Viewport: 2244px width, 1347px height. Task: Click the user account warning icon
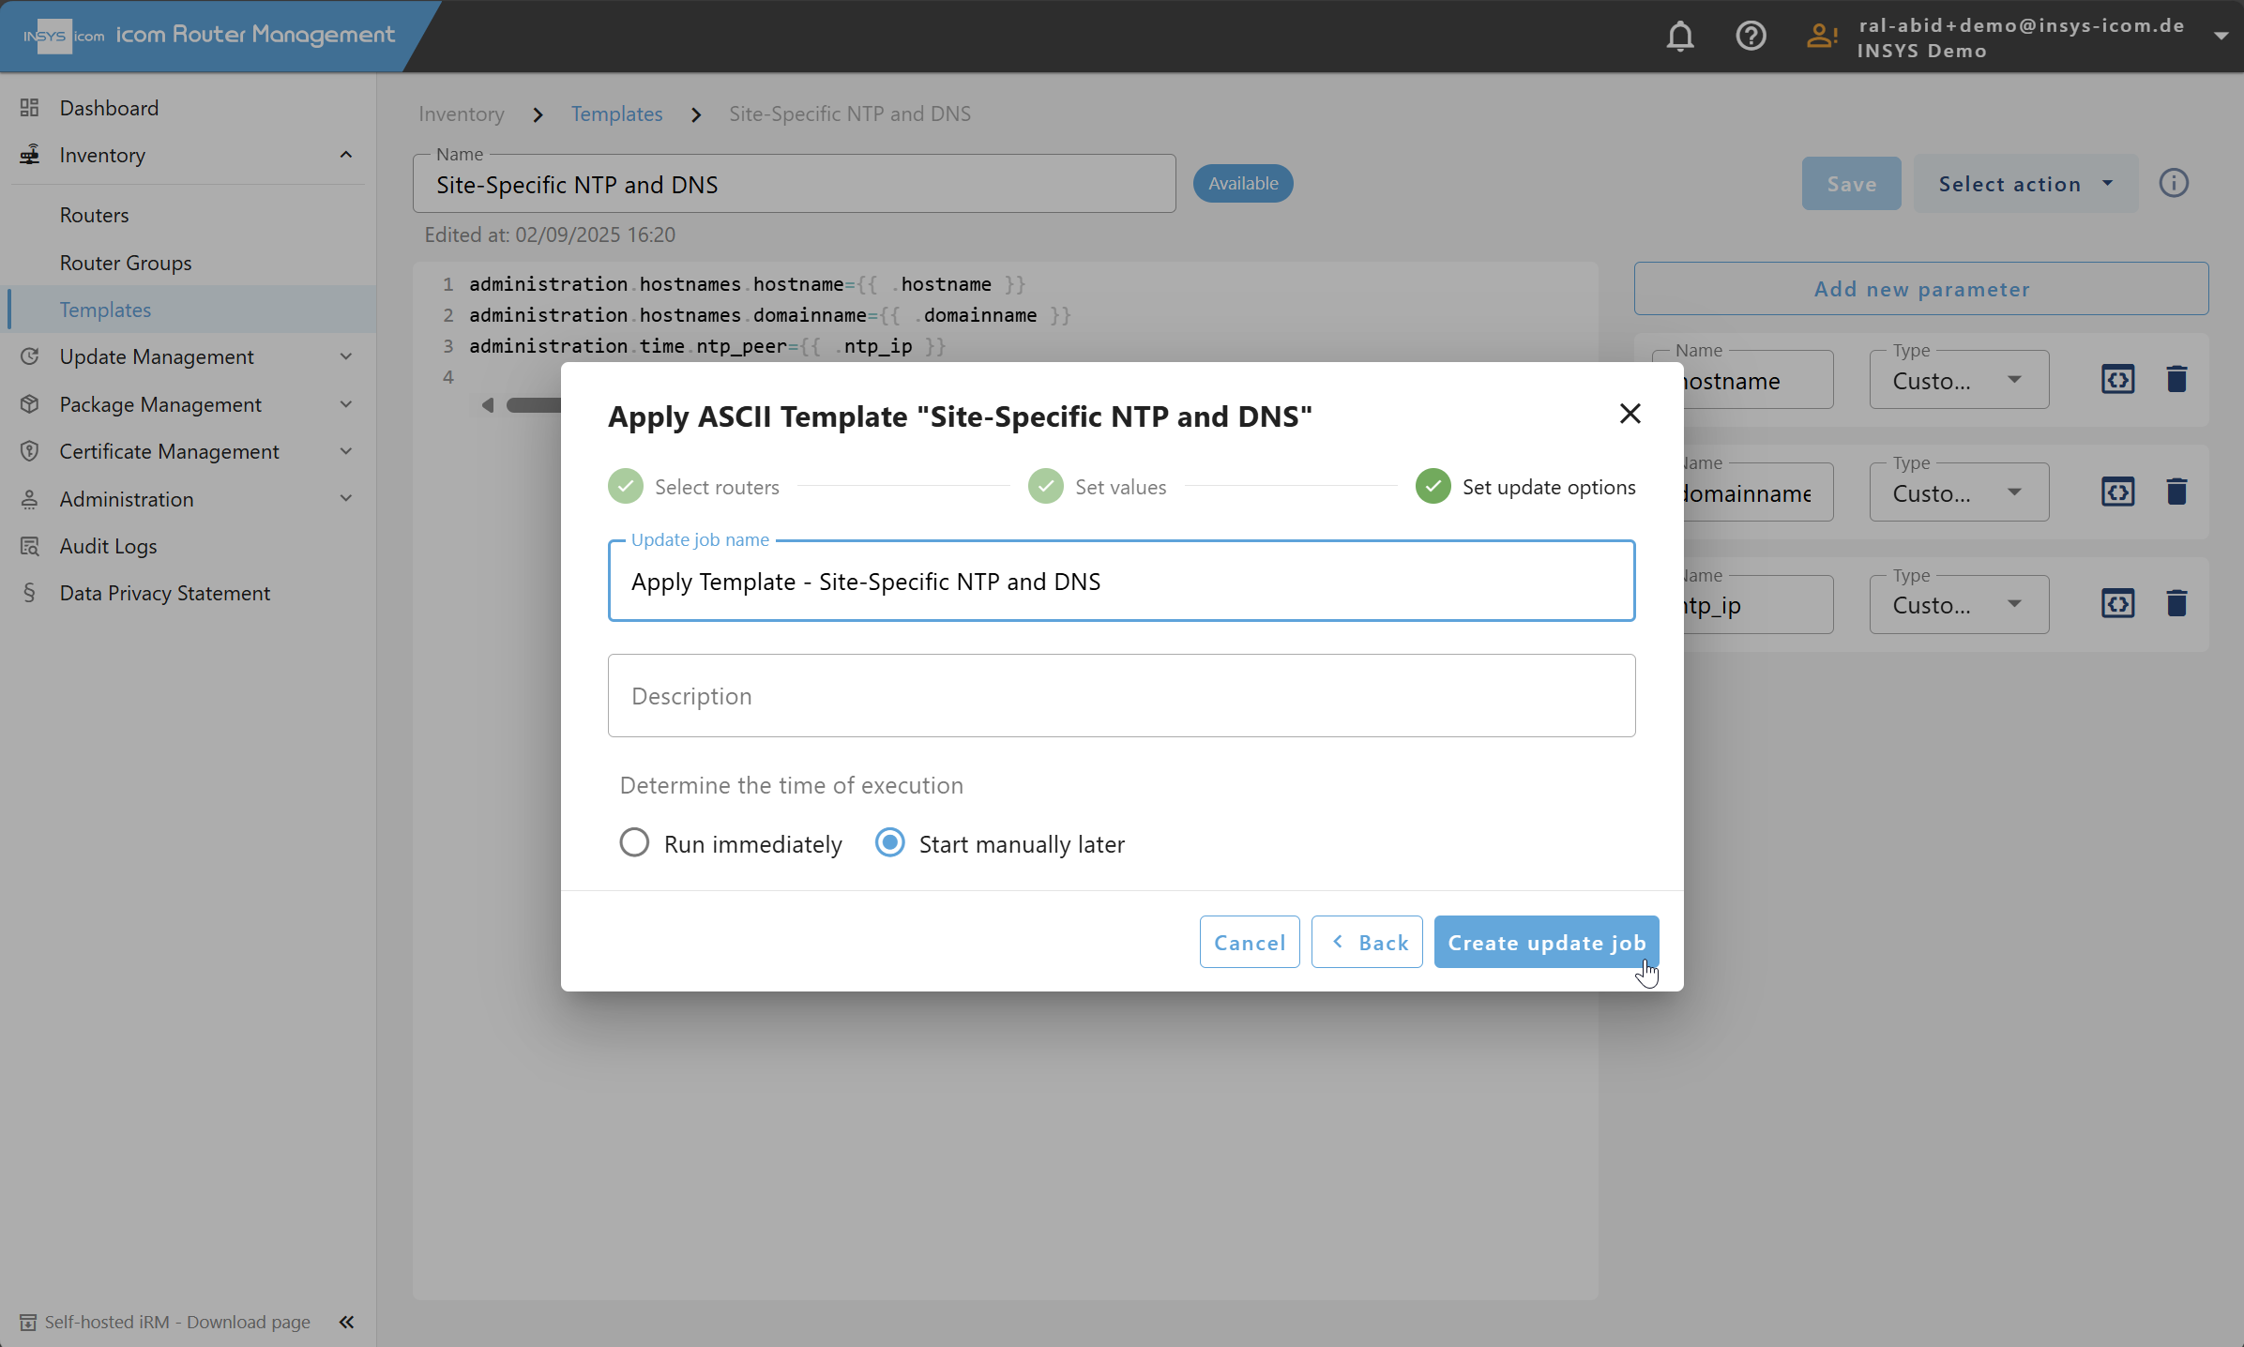click(x=1821, y=37)
